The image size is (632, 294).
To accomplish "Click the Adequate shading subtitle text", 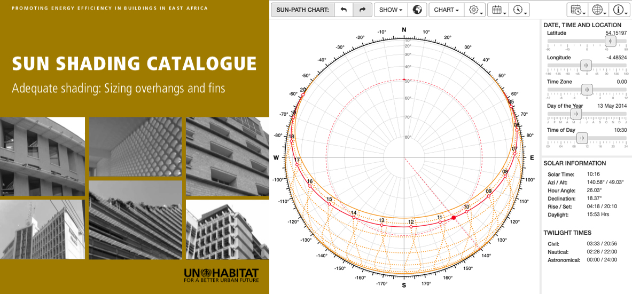I will click(119, 88).
